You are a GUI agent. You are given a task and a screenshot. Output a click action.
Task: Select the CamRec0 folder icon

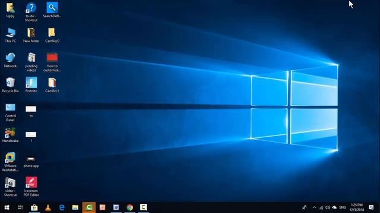tap(52, 35)
